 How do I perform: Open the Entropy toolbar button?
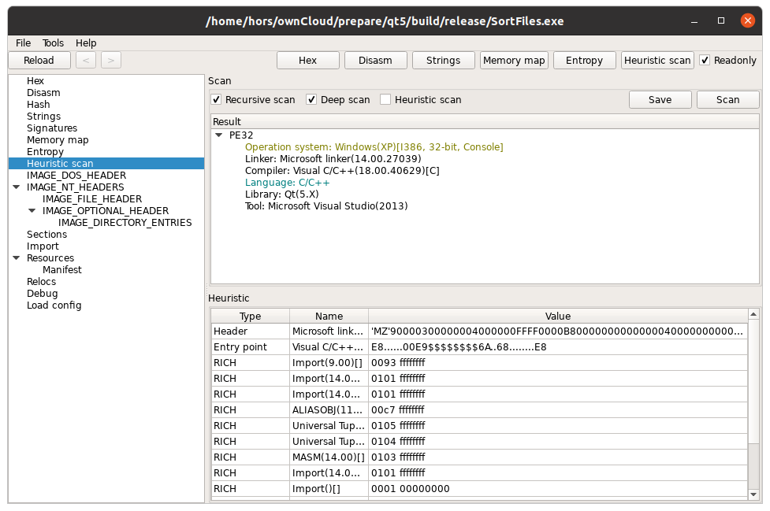point(584,61)
